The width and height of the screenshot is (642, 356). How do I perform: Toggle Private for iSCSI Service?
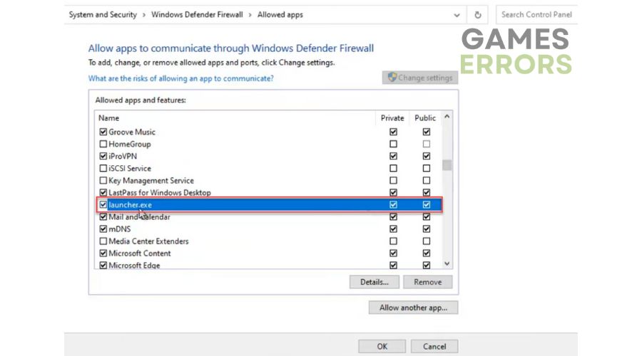(394, 169)
